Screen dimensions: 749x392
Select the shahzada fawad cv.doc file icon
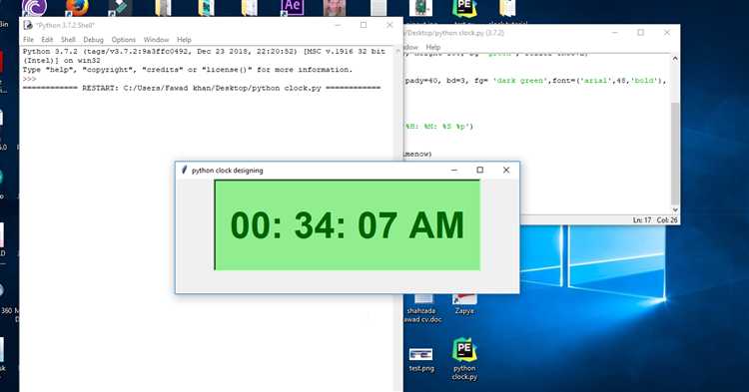click(422, 309)
